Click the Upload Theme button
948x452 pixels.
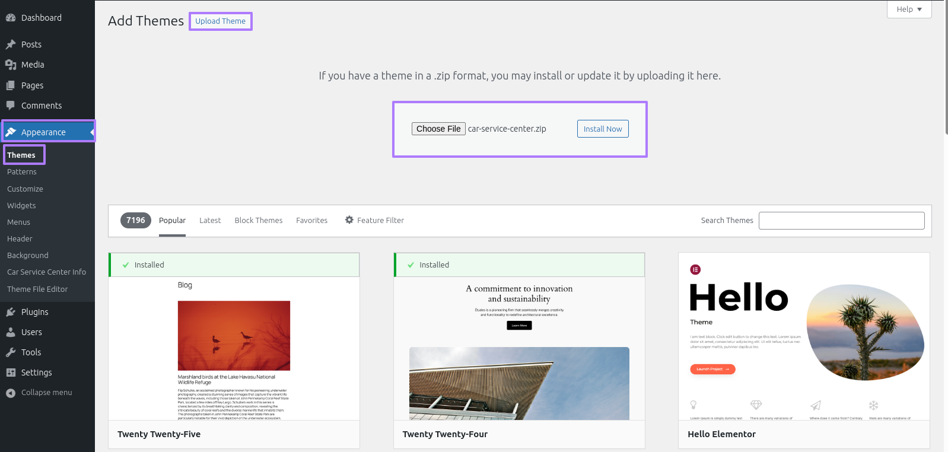tap(221, 21)
